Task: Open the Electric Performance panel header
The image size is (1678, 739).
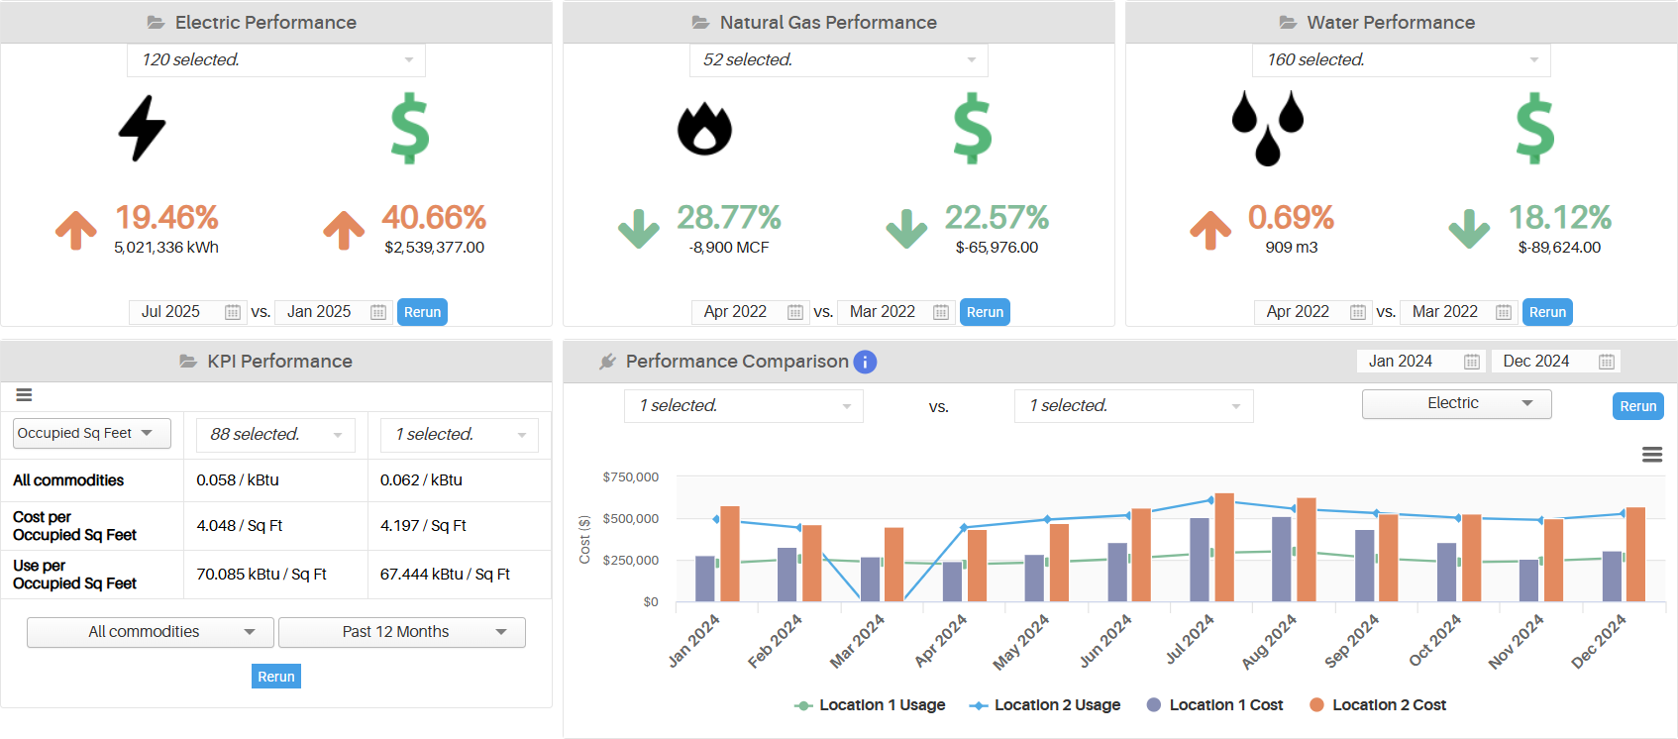Action: pos(264,22)
